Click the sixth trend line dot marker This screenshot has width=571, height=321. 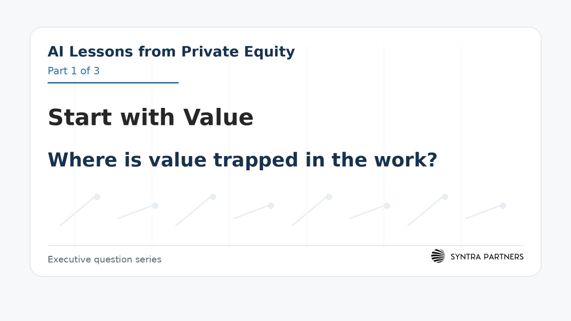387,206
